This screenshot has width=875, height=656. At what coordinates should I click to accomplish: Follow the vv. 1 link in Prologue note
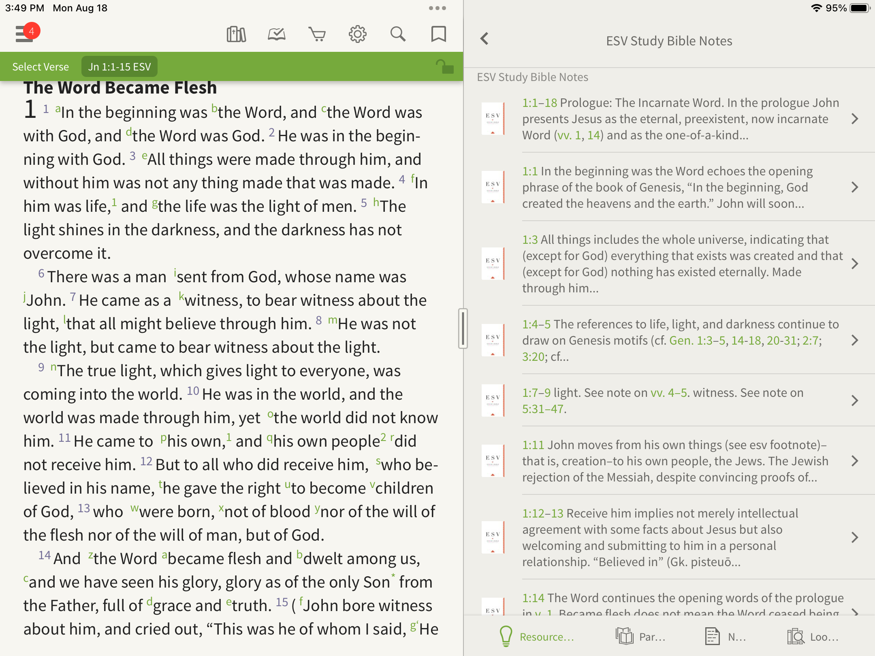(x=569, y=135)
